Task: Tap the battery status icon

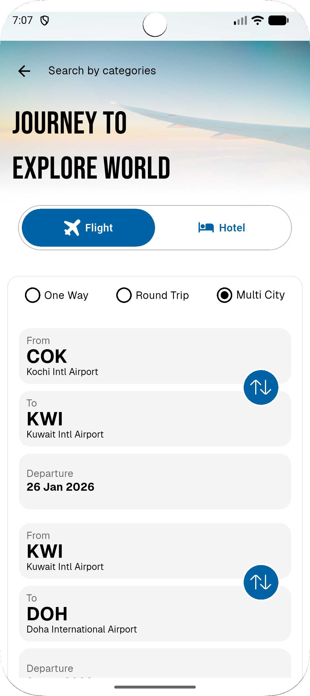Action: coord(278,20)
